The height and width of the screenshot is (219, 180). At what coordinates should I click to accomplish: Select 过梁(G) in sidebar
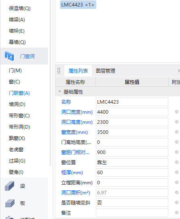click(17, 161)
